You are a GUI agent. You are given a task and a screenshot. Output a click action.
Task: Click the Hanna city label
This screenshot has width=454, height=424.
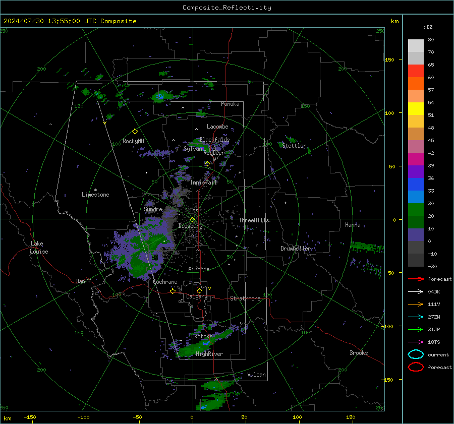353,225
